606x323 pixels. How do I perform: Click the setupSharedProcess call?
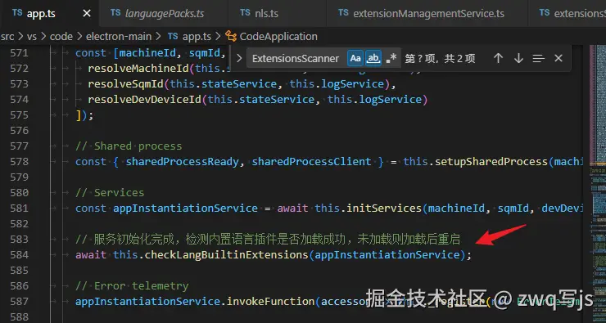[491, 161]
